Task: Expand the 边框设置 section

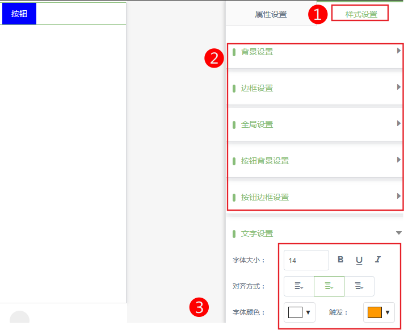Action: pyautogui.click(x=315, y=88)
